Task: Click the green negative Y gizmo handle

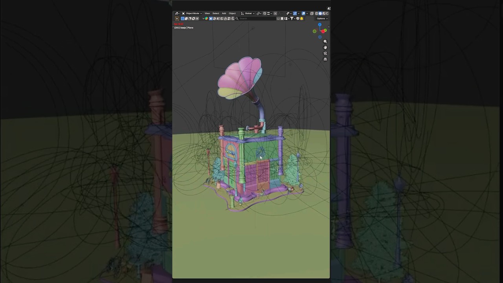Action: pos(314,31)
